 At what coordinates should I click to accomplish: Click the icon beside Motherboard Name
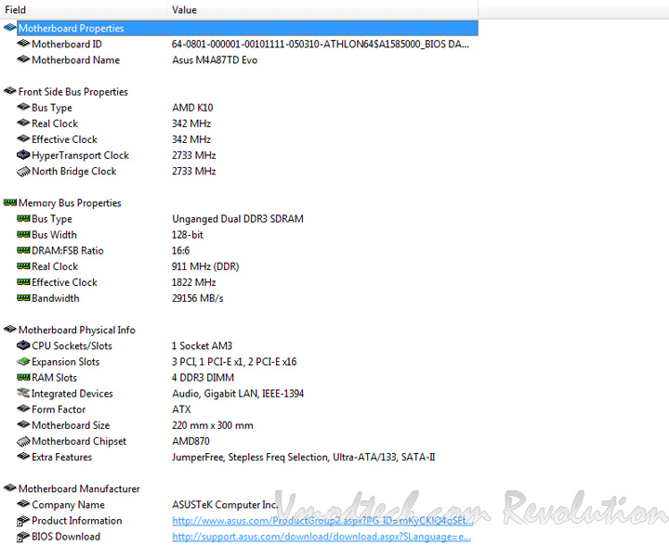23,59
